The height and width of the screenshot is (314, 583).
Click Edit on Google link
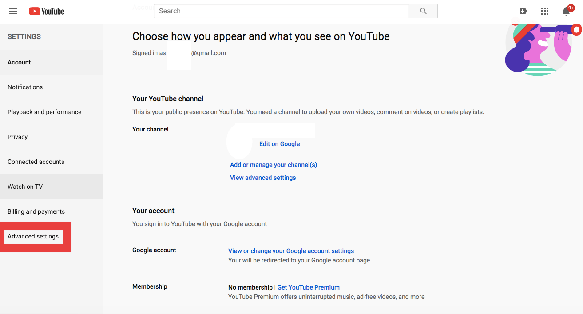pyautogui.click(x=280, y=144)
